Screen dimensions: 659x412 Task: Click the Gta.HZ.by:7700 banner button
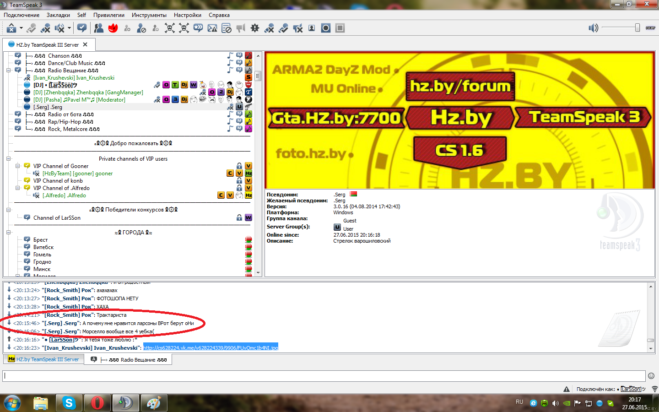[x=336, y=118]
